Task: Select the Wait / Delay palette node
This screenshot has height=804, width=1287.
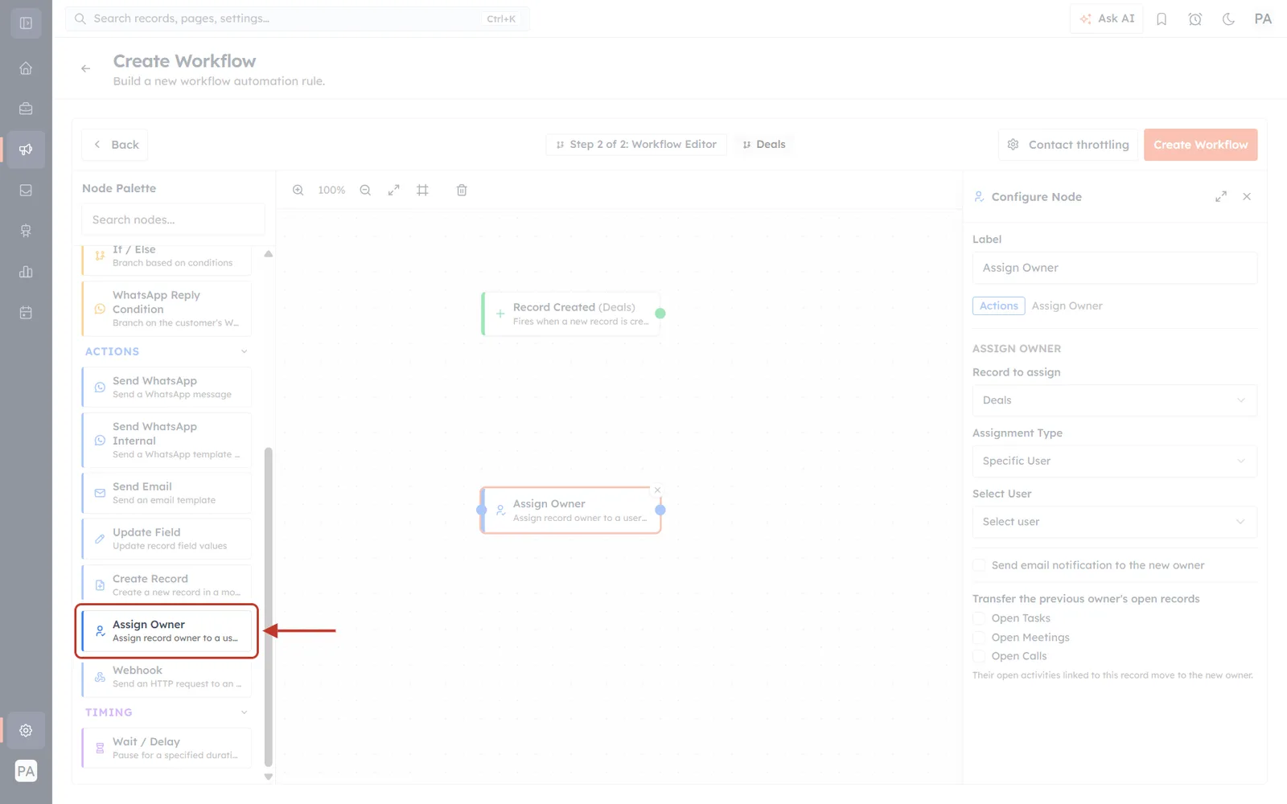Action: [167, 748]
